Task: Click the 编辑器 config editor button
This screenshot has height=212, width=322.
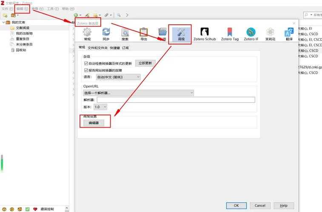Action: [x=93, y=123]
